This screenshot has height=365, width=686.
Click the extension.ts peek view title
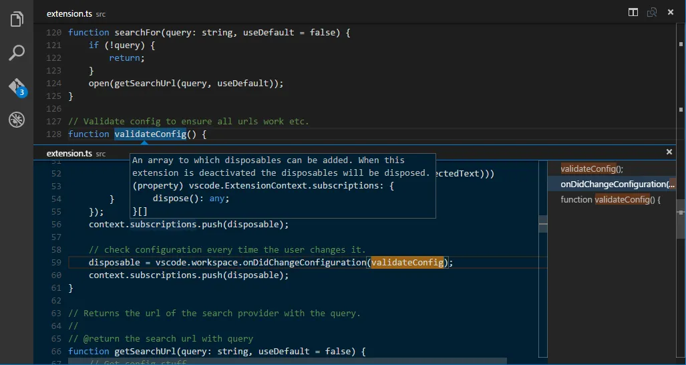pyautogui.click(x=69, y=154)
